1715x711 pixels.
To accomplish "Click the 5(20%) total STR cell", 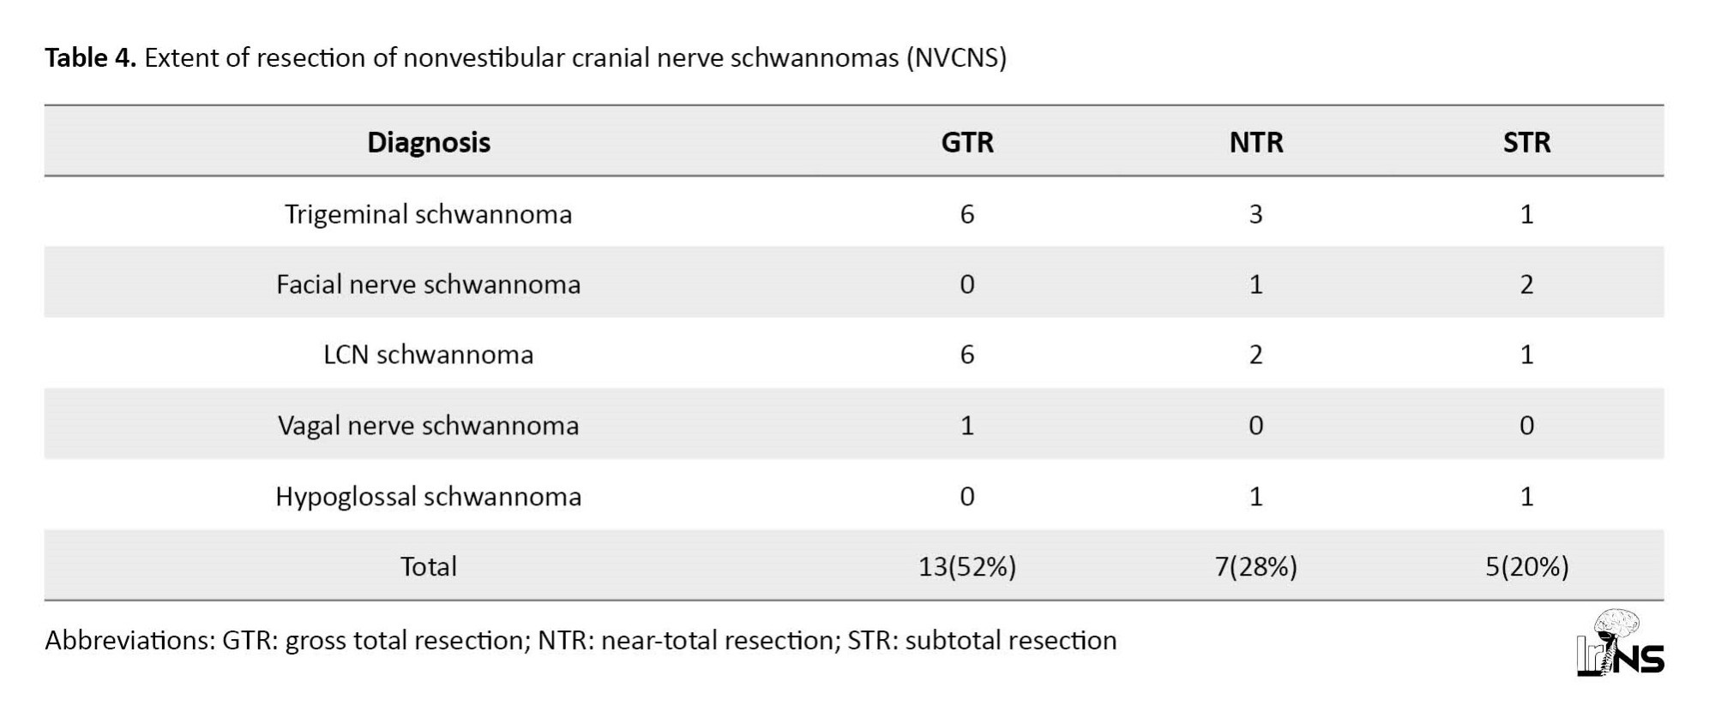I will point(1526,566).
